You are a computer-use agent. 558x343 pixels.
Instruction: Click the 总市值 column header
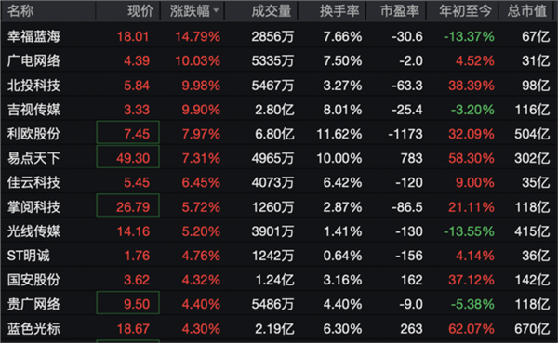pos(527,11)
